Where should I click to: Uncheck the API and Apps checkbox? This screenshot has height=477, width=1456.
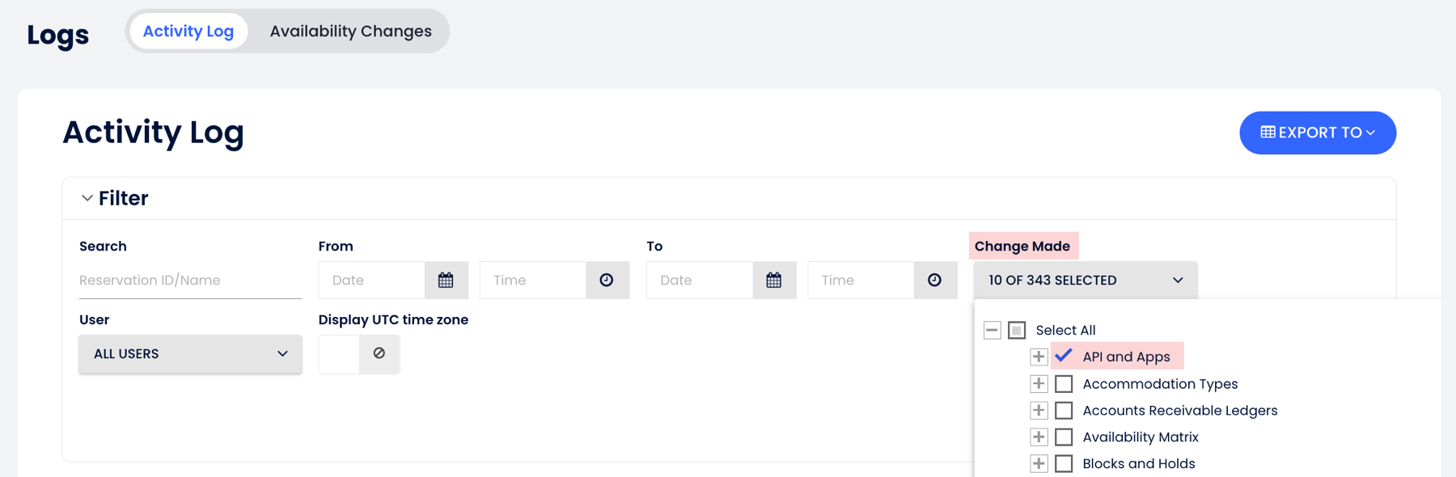point(1064,356)
